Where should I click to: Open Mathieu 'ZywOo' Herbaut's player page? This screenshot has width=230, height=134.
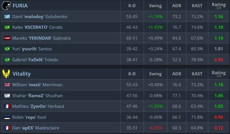pyautogui.click(x=38, y=106)
